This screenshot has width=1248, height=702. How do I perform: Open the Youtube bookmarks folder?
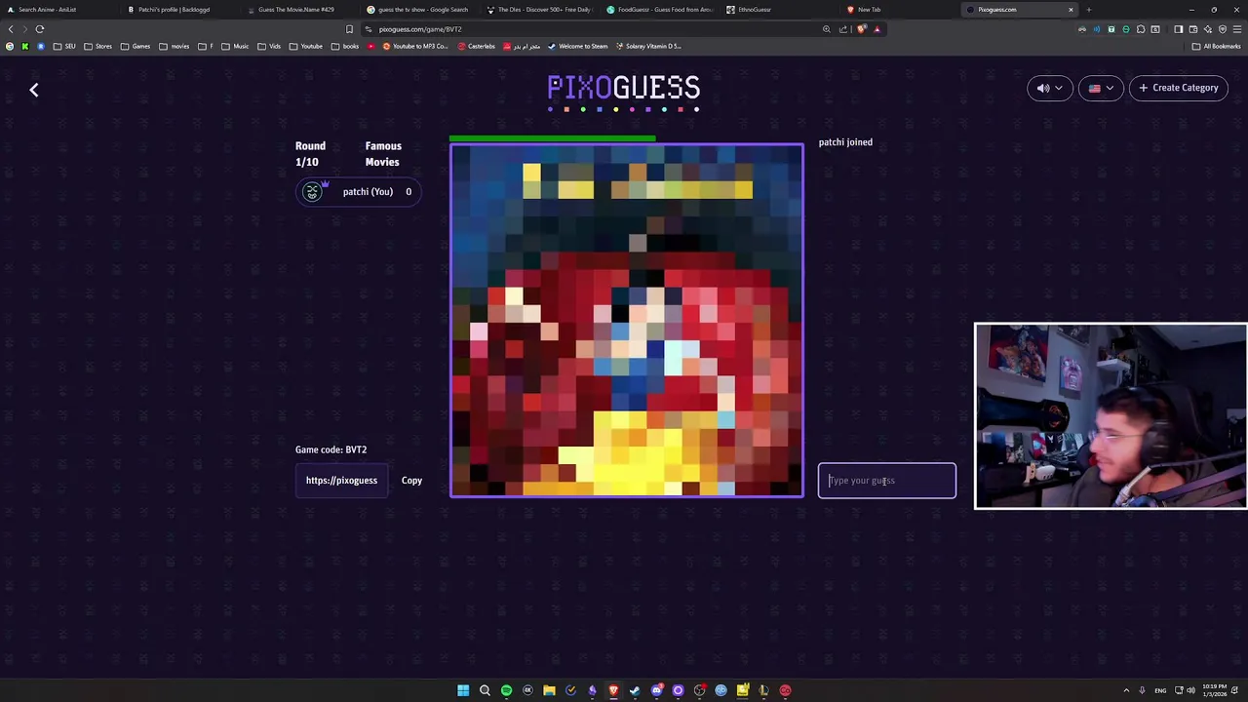coord(306,46)
